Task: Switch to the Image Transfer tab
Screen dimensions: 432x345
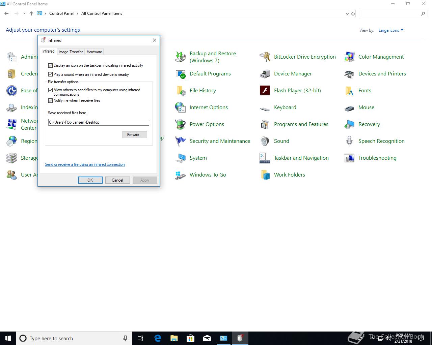Action: [71, 52]
